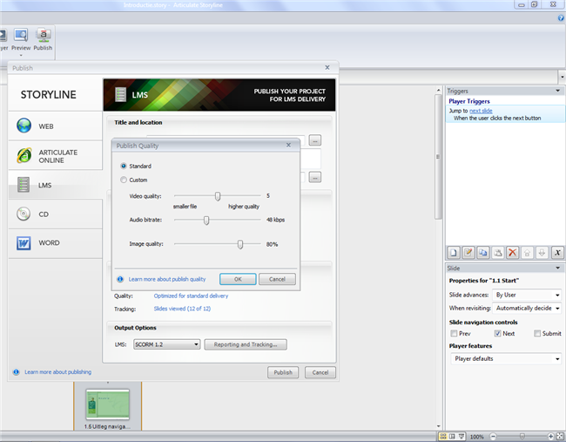
Task: Enable the Prev navigation checkbox
Action: coord(455,333)
